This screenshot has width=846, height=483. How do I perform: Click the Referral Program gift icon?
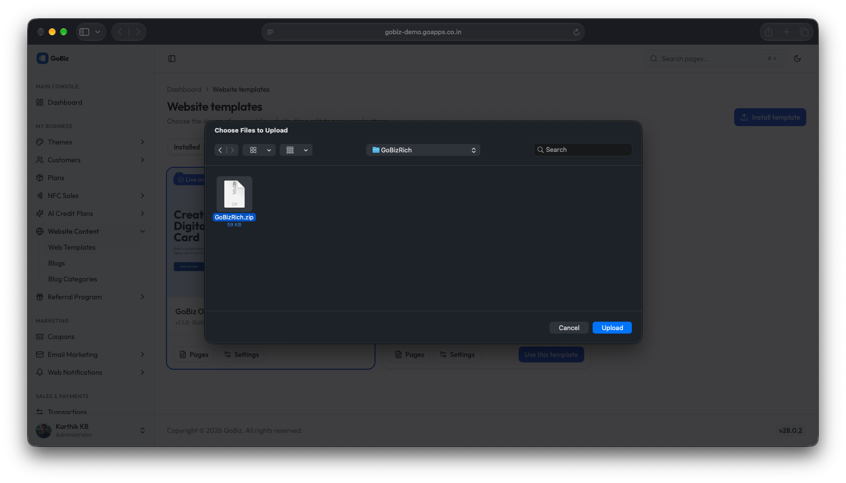tap(40, 297)
